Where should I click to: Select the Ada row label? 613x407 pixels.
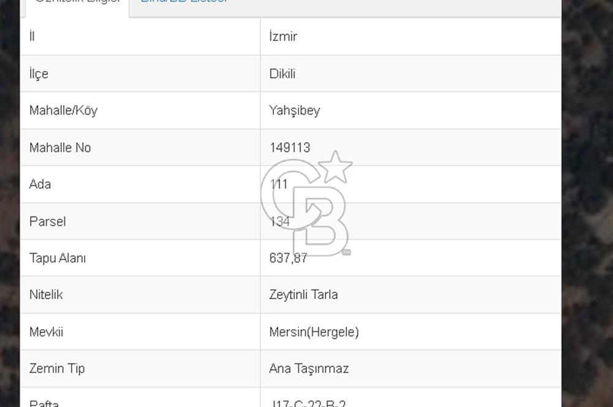click(x=40, y=184)
